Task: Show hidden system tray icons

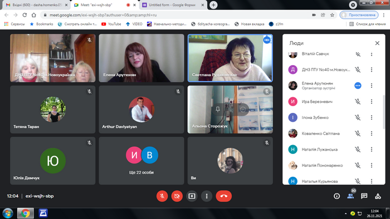Action: pyautogui.click(x=345, y=213)
